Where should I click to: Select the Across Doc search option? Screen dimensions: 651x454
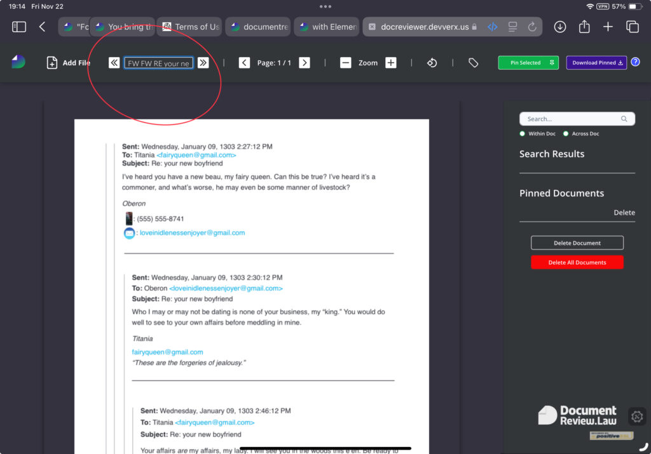pyautogui.click(x=566, y=134)
